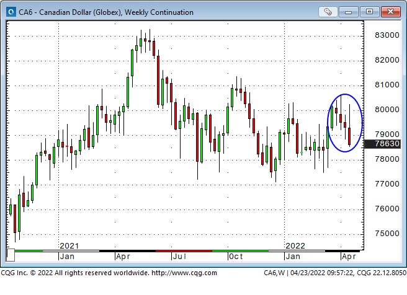This screenshot has height=295, width=407.
Task: Click the Jan label under 2021
Action: [67, 257]
